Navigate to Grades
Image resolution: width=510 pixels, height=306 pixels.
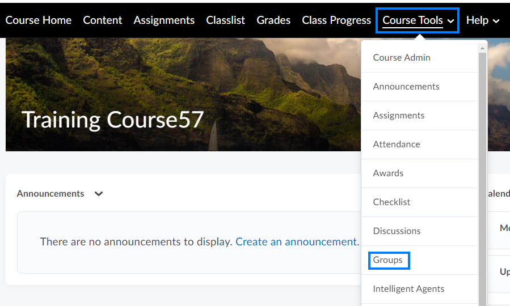coord(273,20)
